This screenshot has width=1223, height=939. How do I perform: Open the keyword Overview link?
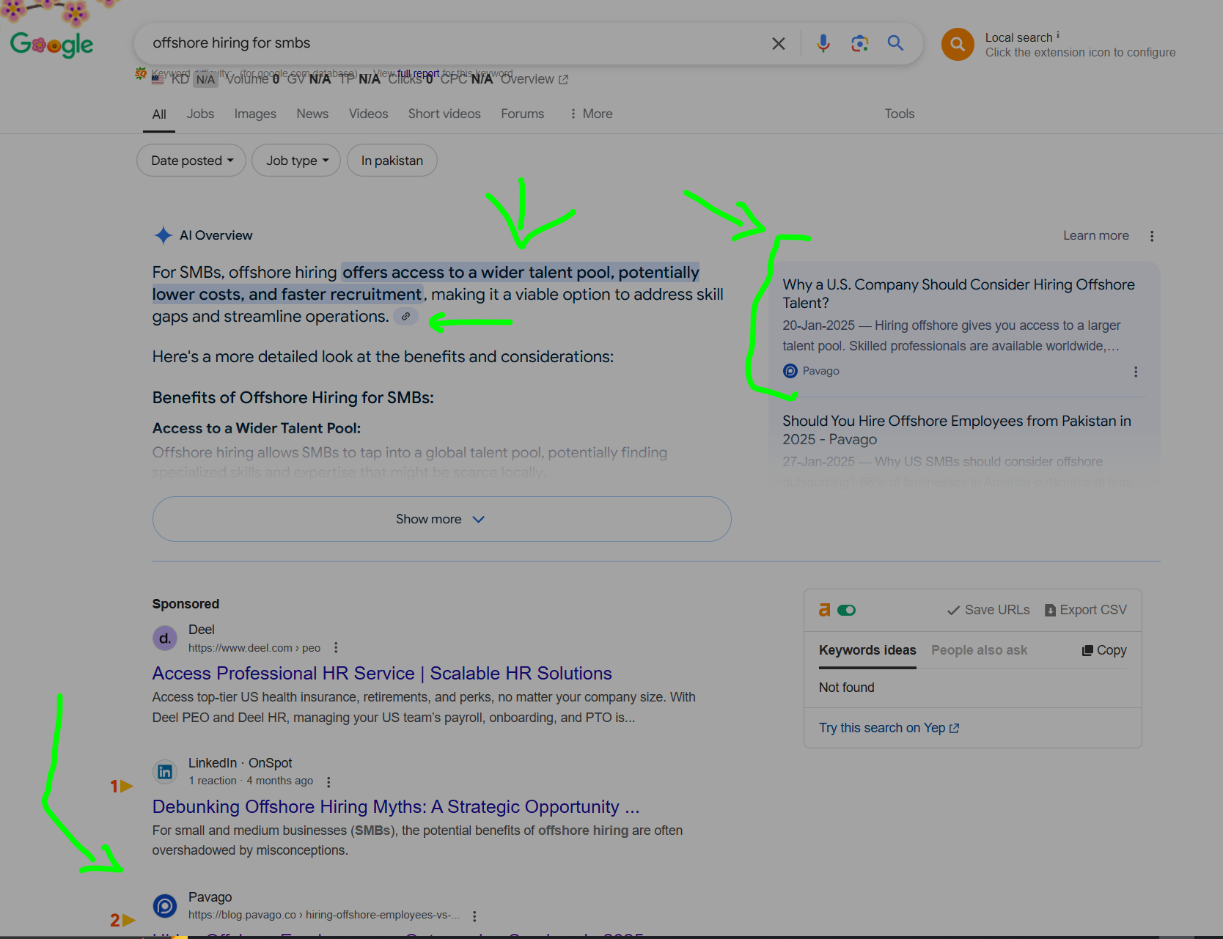(x=535, y=79)
